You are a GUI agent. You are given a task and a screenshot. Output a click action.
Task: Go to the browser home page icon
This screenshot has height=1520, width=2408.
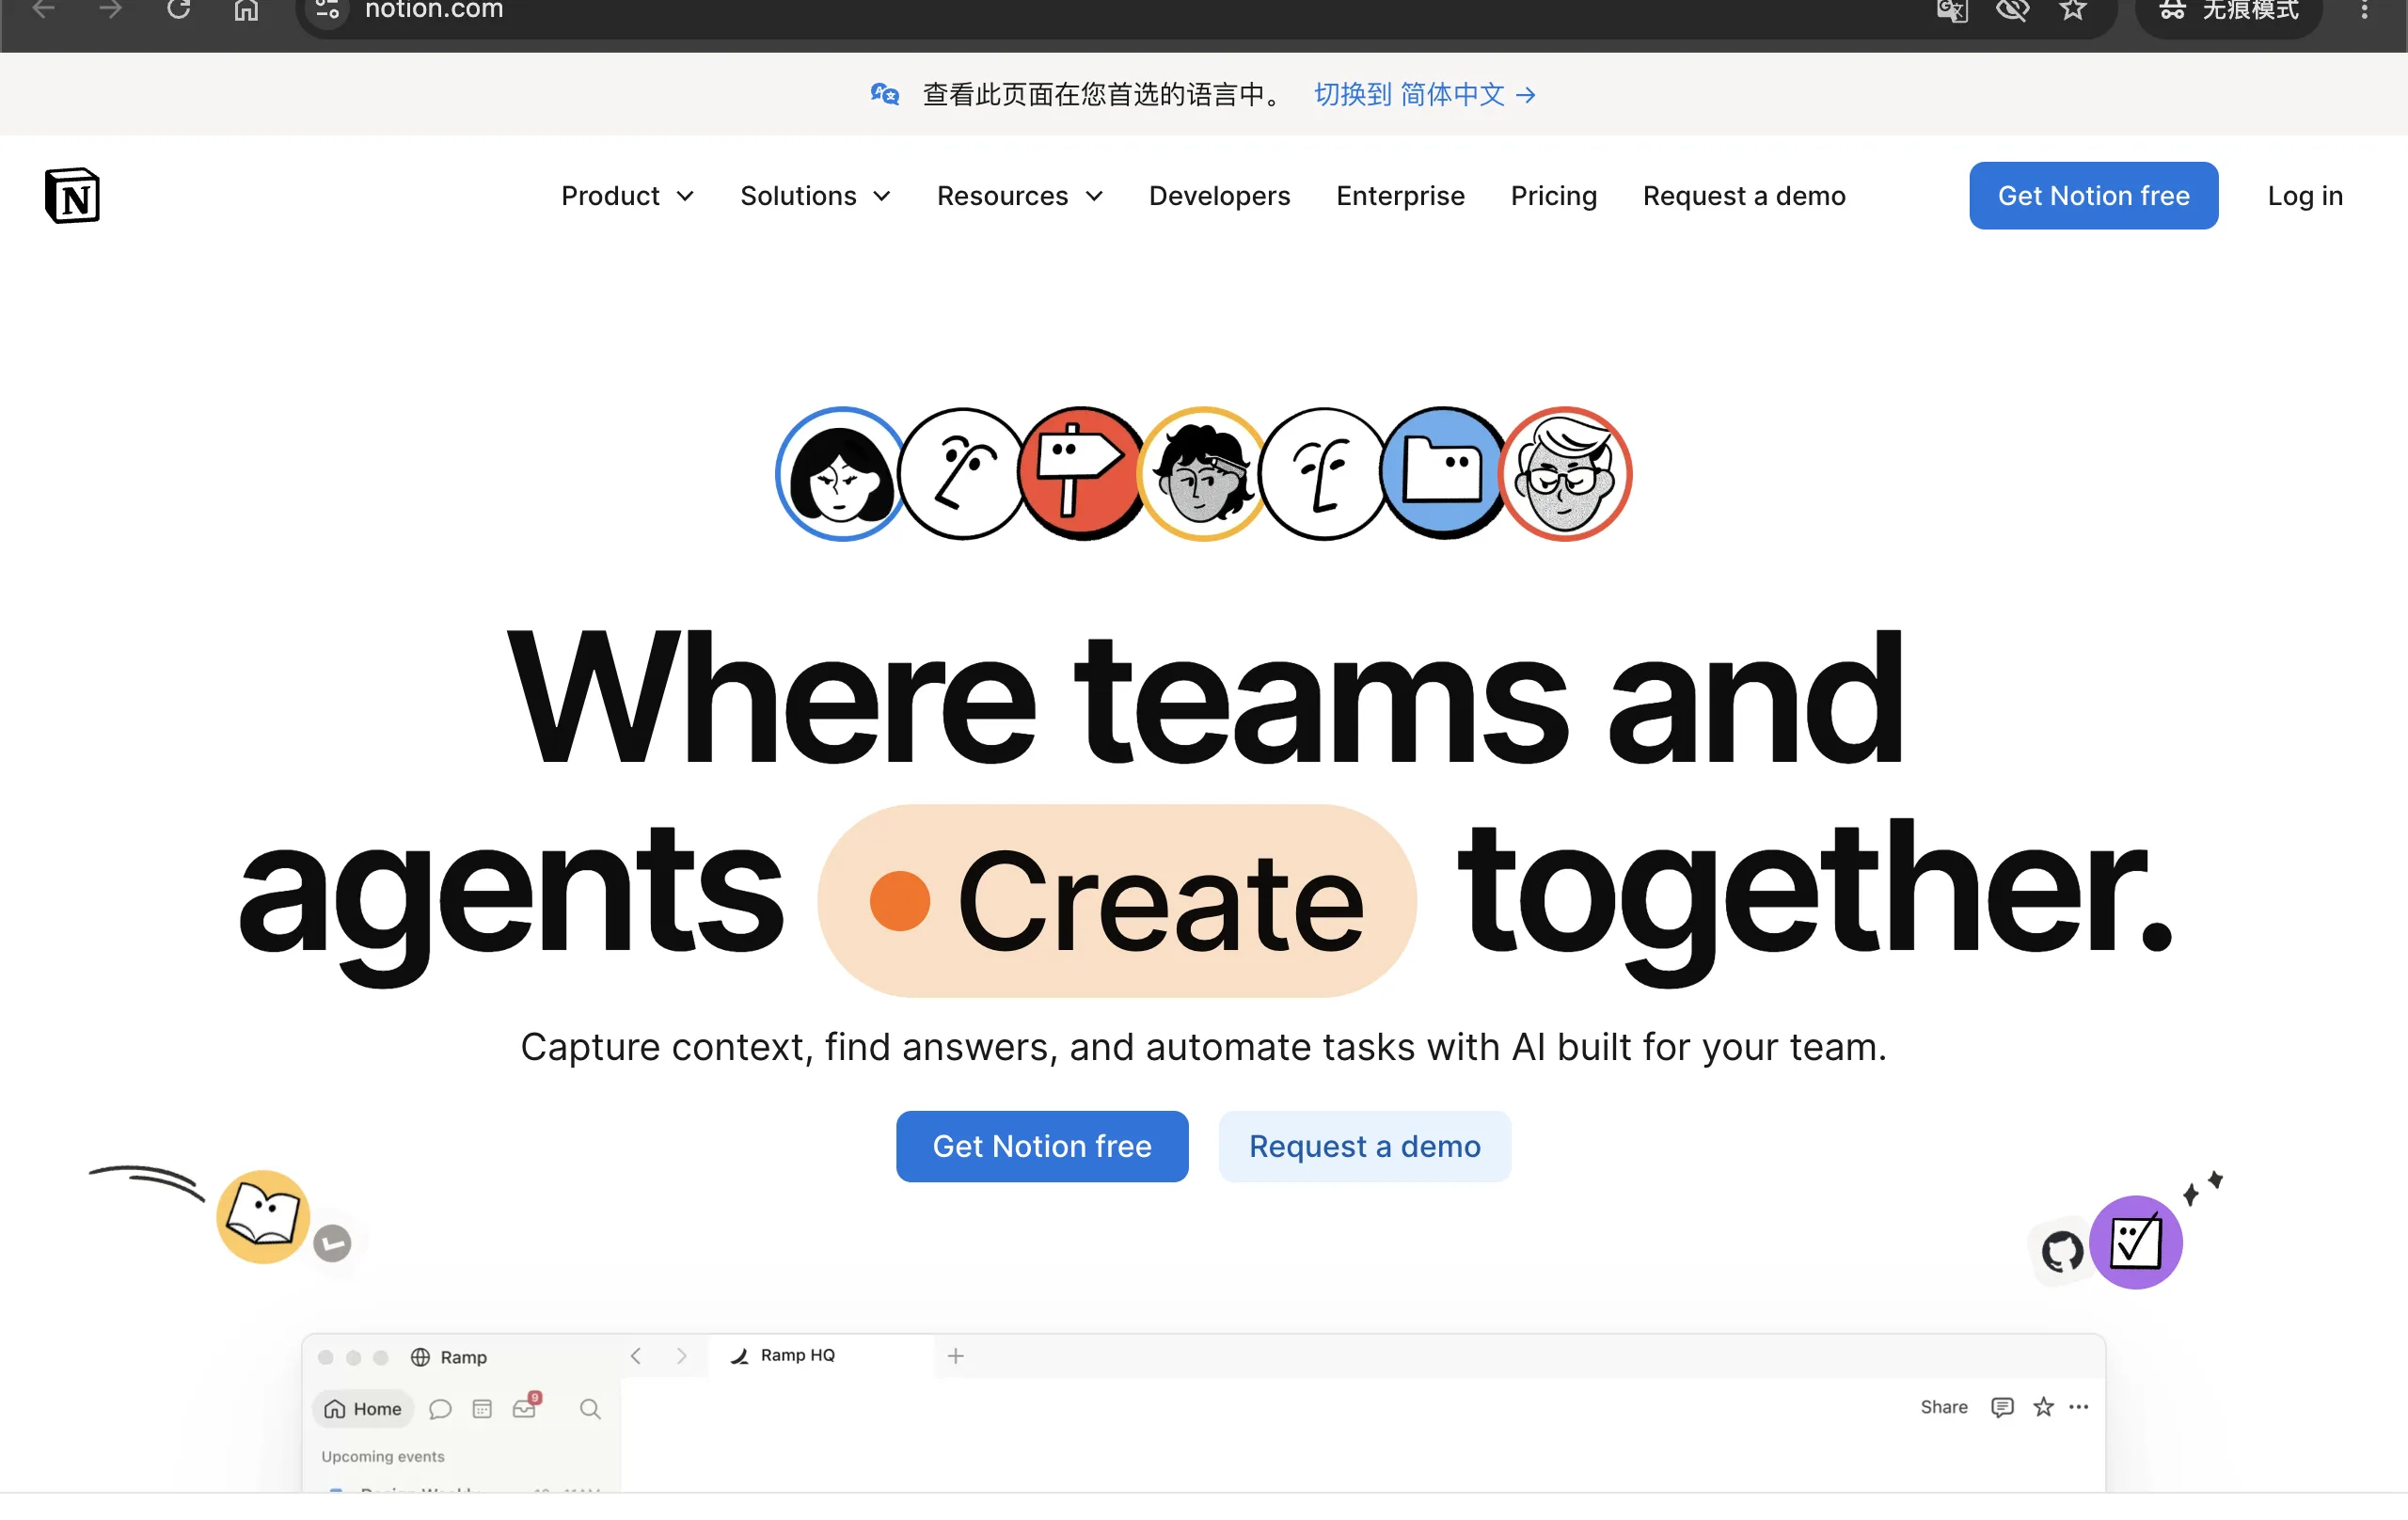(246, 10)
